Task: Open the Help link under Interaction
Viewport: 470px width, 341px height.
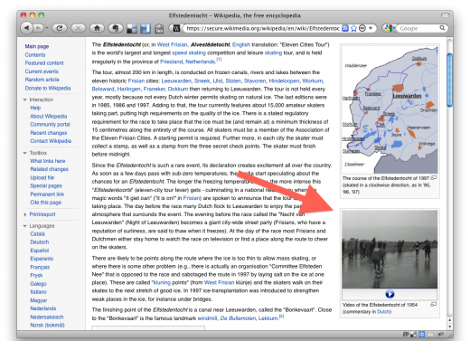Action: (x=35, y=108)
